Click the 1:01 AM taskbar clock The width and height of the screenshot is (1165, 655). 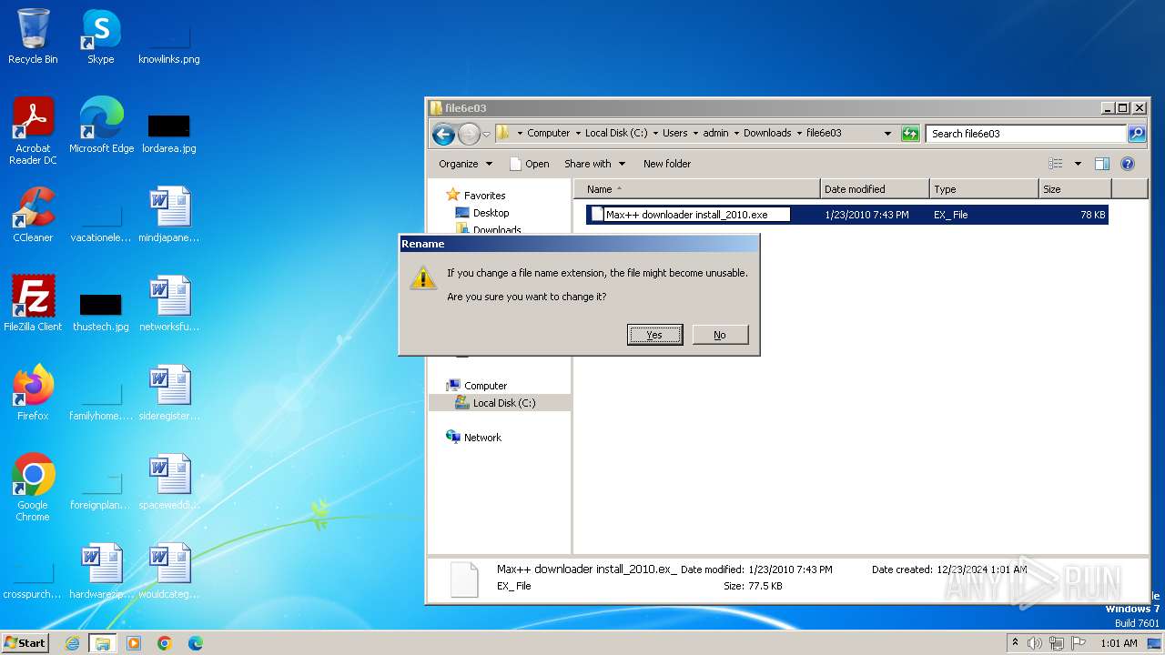click(x=1119, y=643)
